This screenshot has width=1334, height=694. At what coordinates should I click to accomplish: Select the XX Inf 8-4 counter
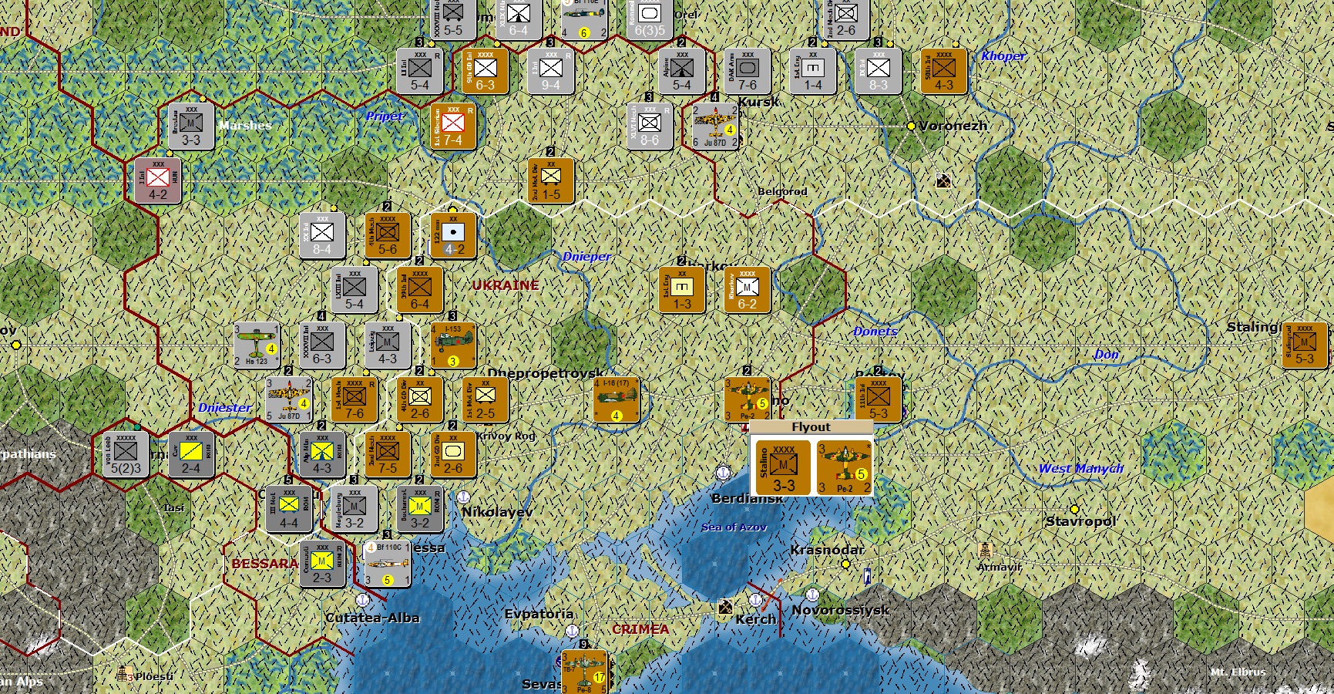322,235
